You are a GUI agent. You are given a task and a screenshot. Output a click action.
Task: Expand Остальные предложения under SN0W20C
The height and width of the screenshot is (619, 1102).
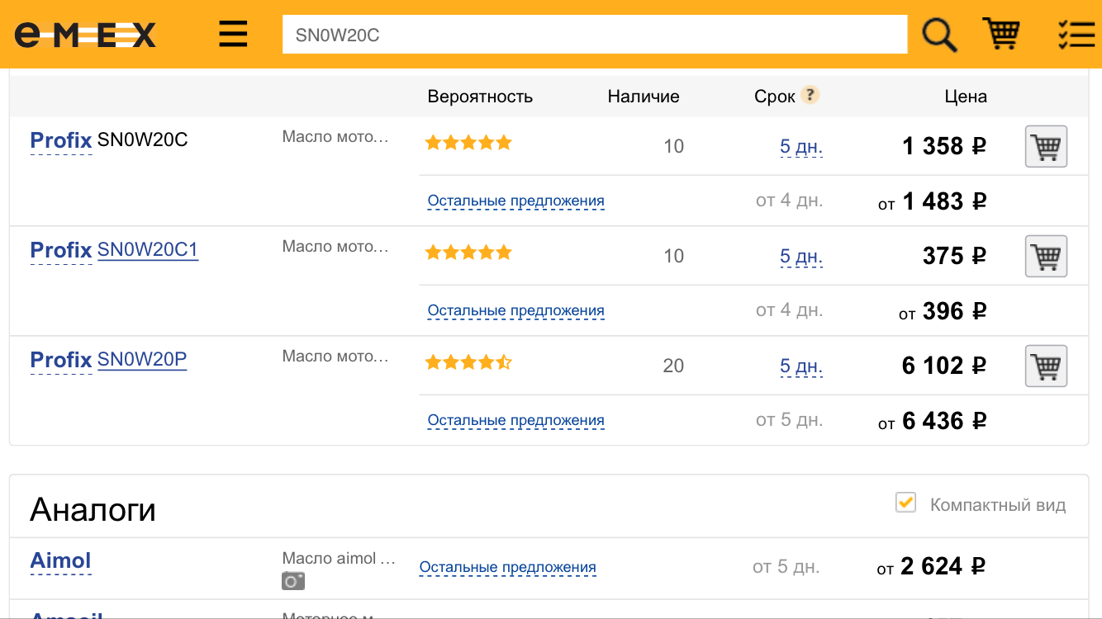[x=515, y=201]
